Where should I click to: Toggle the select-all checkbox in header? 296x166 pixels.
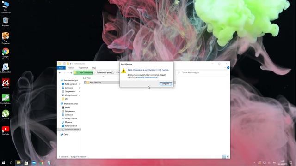pyautogui.click(x=84, y=78)
